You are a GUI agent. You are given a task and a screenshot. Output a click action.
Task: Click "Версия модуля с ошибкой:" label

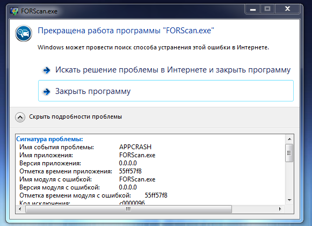60,187
